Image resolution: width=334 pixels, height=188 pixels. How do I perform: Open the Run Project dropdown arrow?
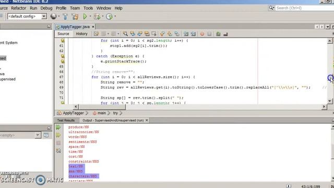[x=90, y=16]
